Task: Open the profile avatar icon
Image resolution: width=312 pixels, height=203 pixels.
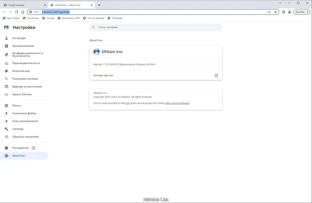Action: tap(289, 12)
